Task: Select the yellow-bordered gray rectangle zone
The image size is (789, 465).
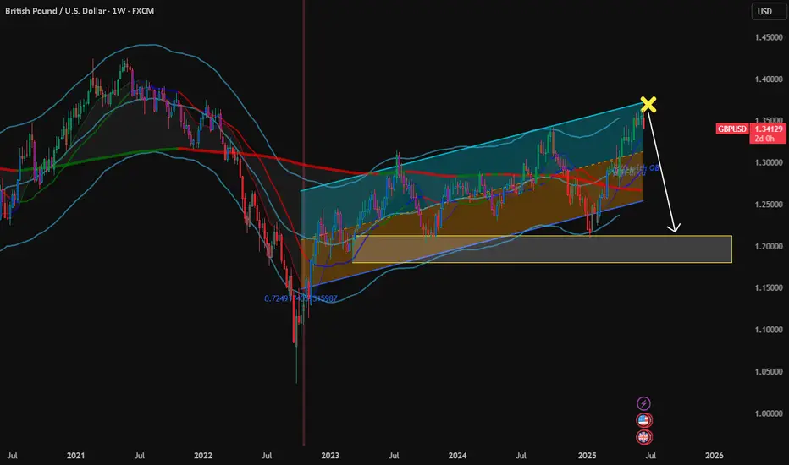Action: (x=542, y=249)
